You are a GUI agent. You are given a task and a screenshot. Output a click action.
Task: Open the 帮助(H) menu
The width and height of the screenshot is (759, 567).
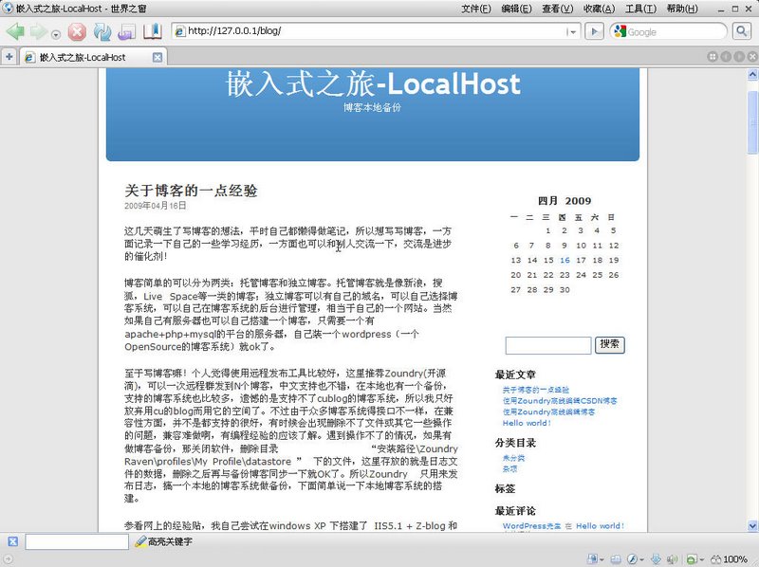[x=682, y=9]
